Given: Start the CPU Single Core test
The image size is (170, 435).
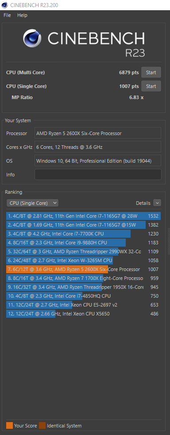Looking at the screenshot, I should (x=151, y=86).
